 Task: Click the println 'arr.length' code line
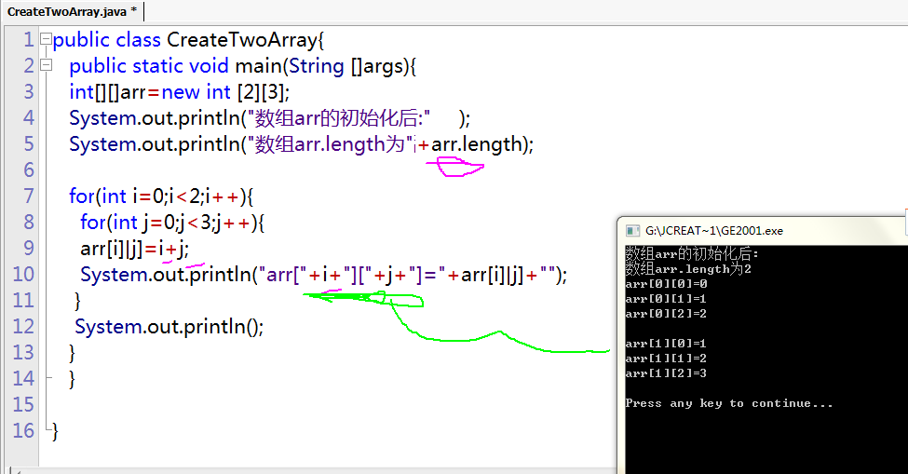coord(301,144)
